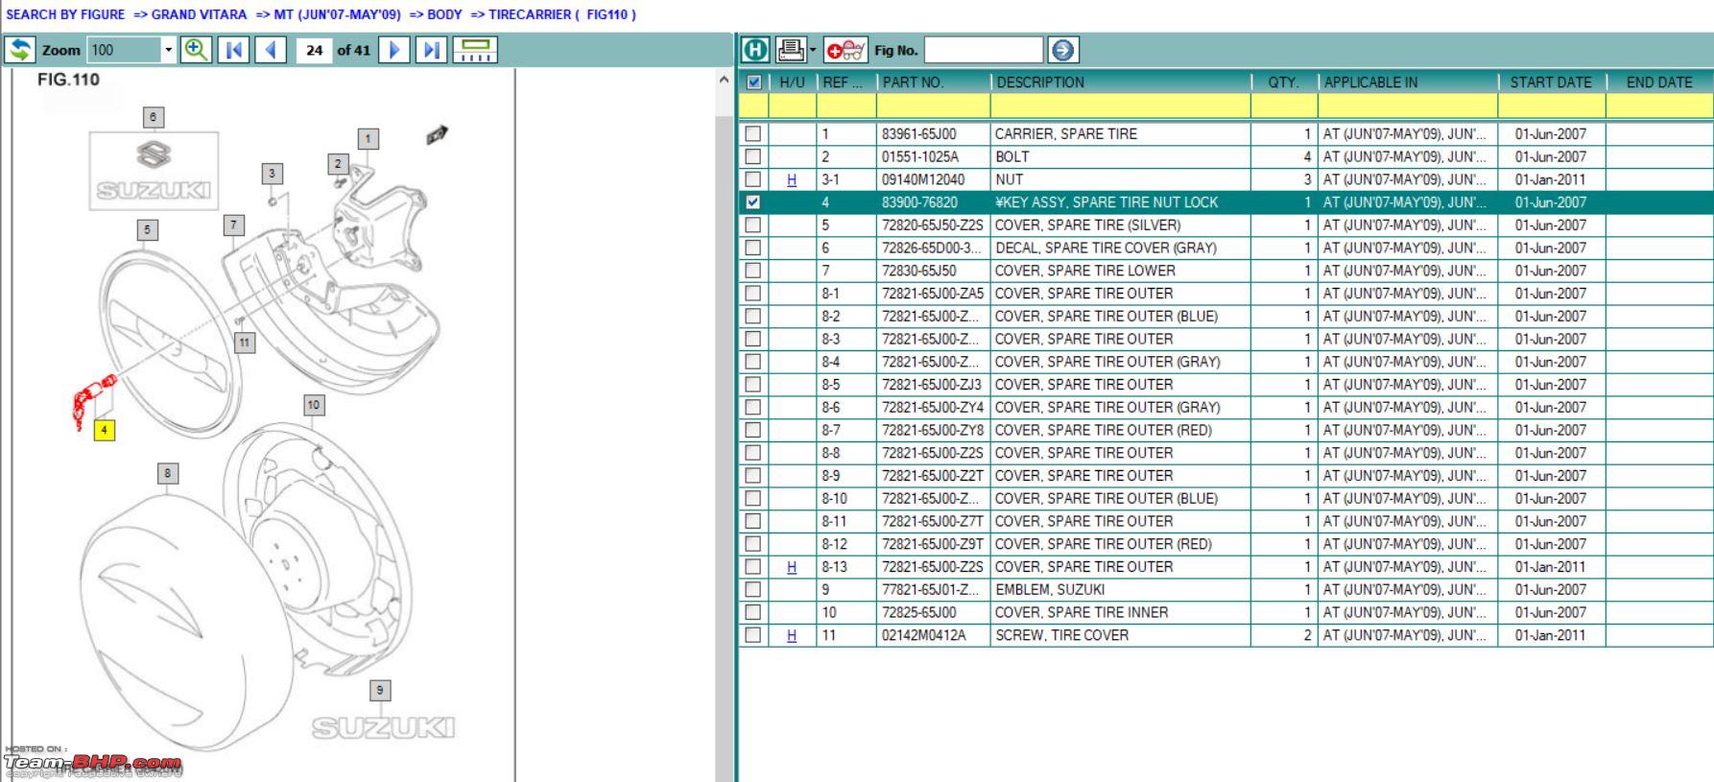The image size is (1714, 782).
Task: Select SCREW, TIRE COVER description cell
Action: [x=1120, y=635]
